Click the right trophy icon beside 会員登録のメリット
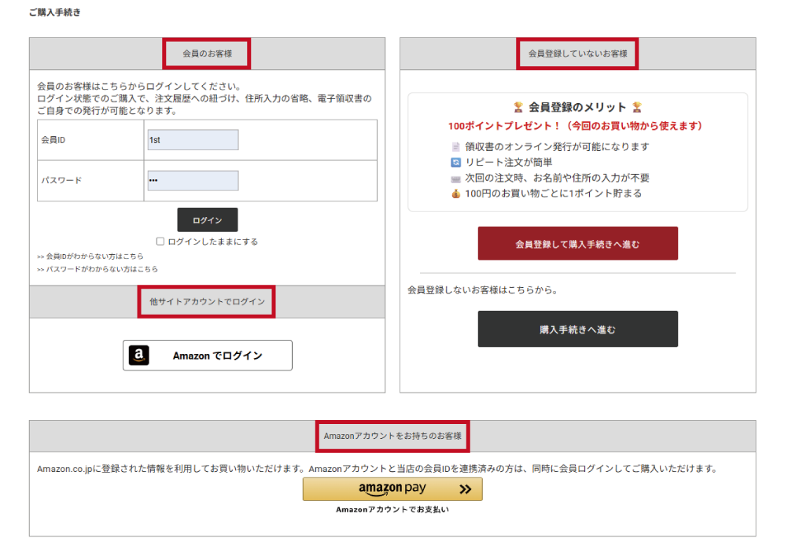Screen dimensions: 792x553 click(x=637, y=108)
